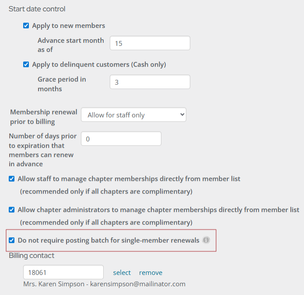Click the Grace period in months label

pyautogui.click(x=62, y=84)
